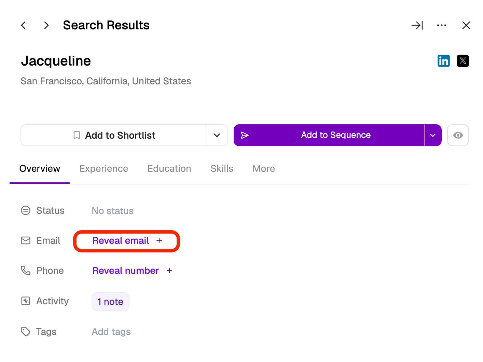Open the 1 note activity badge
This screenshot has height=362, width=483.
[110, 302]
